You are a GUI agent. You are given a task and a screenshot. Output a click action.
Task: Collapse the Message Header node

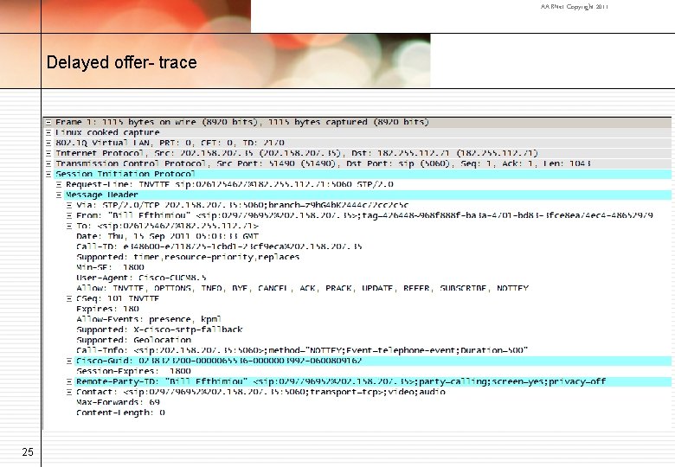[x=59, y=195]
